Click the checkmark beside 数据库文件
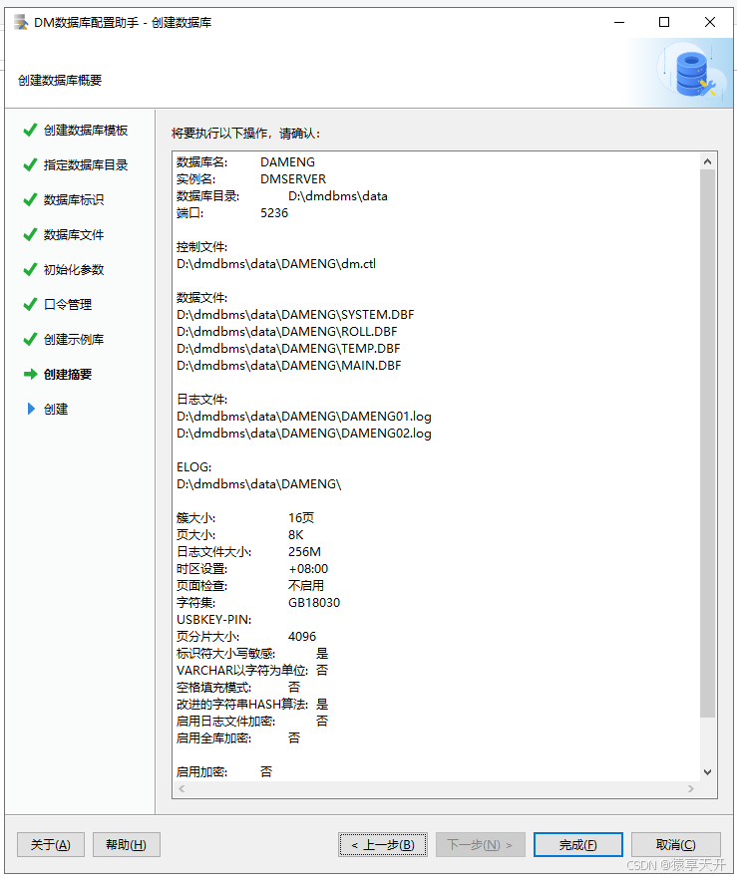737x878 pixels. [30, 234]
